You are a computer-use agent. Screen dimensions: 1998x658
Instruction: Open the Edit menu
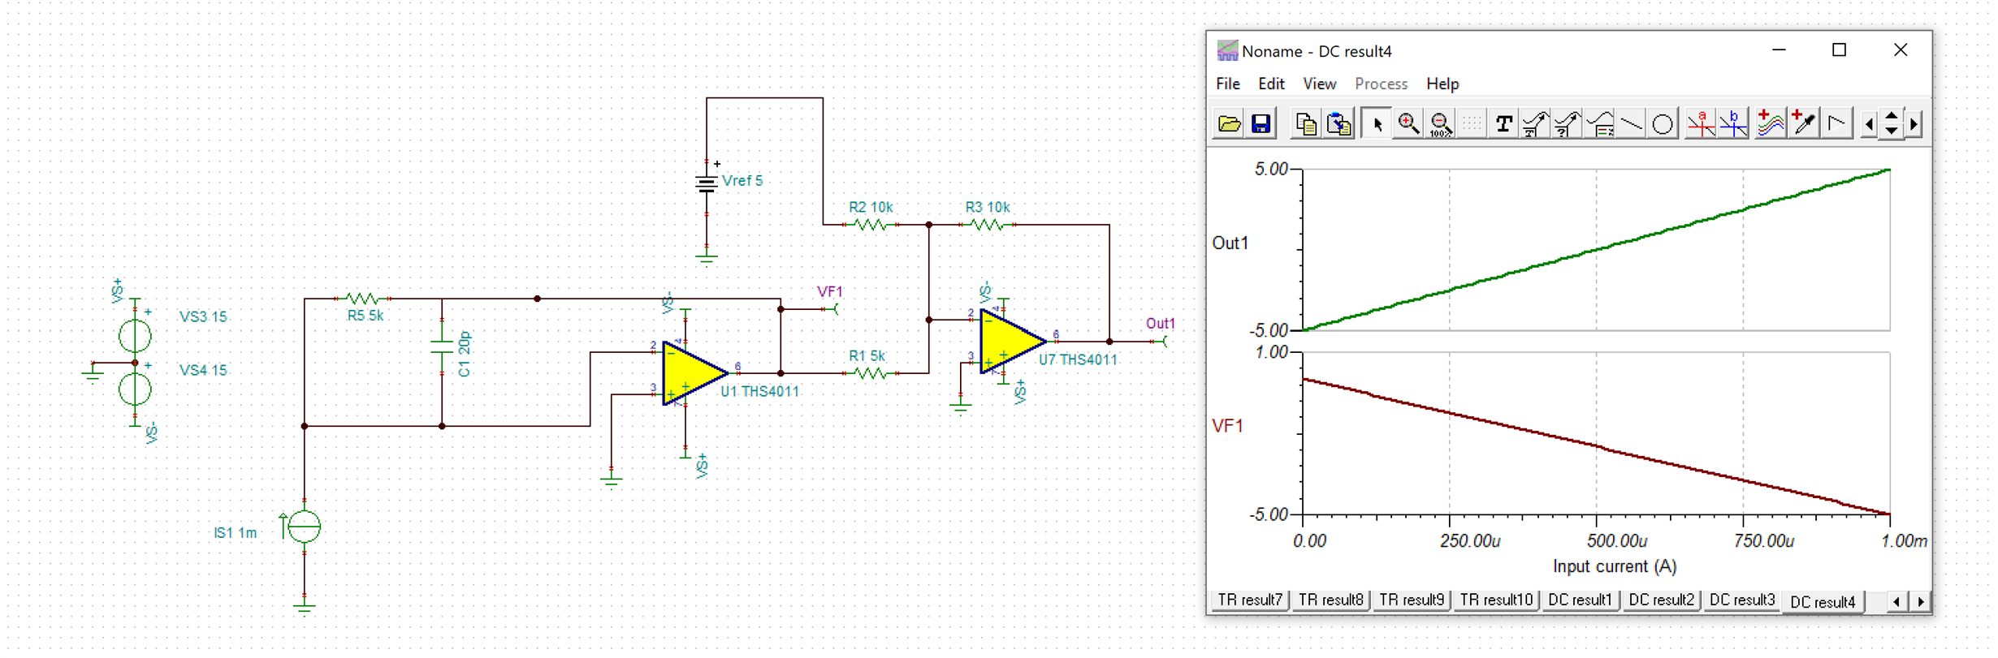[x=1271, y=84]
